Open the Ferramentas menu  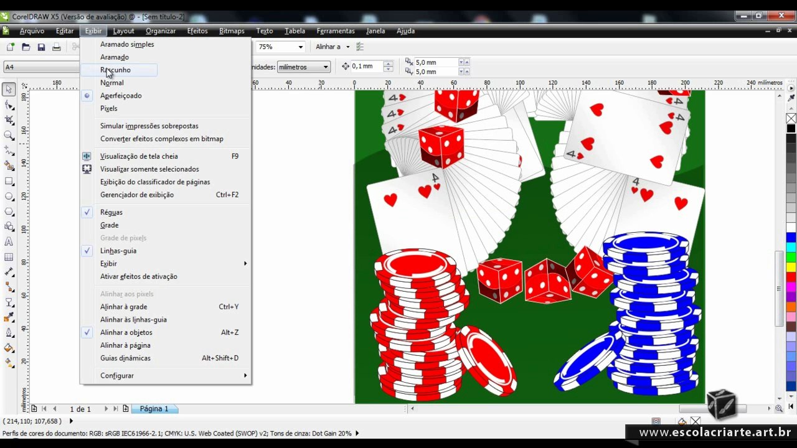[x=336, y=30]
